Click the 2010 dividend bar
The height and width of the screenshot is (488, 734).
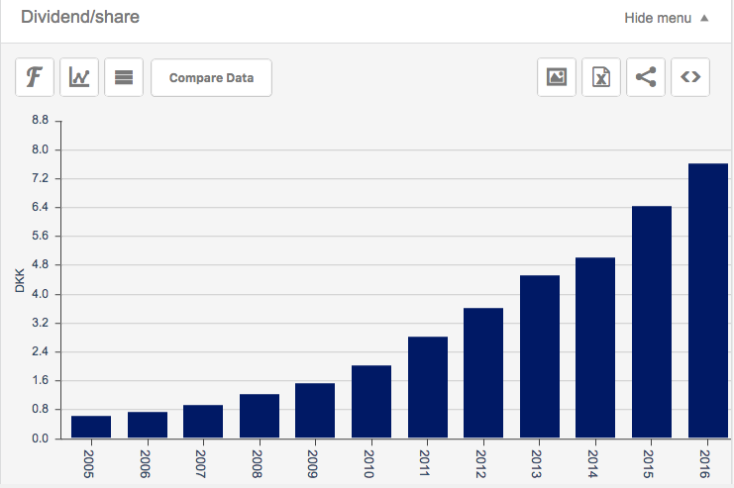click(x=371, y=402)
